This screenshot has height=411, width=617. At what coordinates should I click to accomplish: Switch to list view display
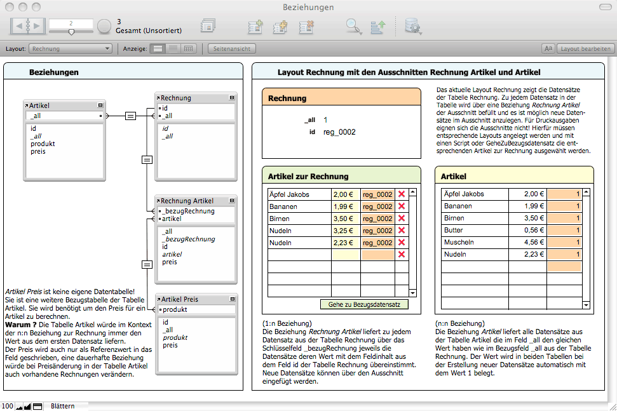click(x=172, y=48)
